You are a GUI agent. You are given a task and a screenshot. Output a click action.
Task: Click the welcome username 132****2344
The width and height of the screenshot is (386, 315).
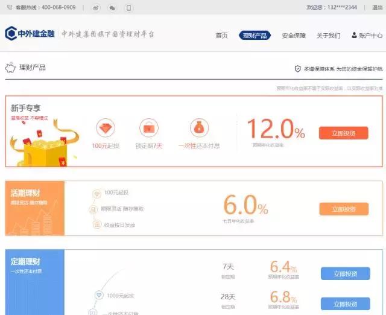click(x=342, y=7)
